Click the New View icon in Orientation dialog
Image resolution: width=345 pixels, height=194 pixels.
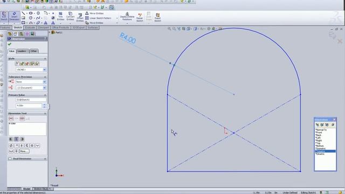317,124
